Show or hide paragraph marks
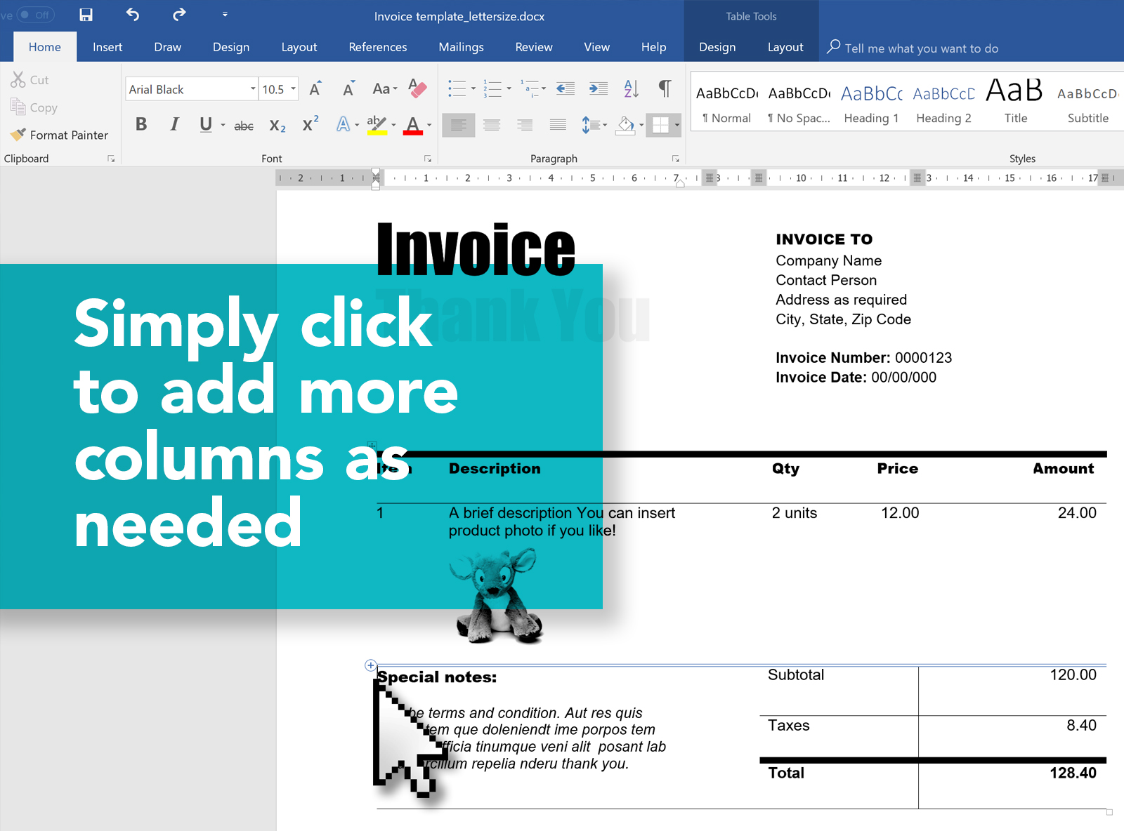The width and height of the screenshot is (1124, 831). (x=665, y=88)
